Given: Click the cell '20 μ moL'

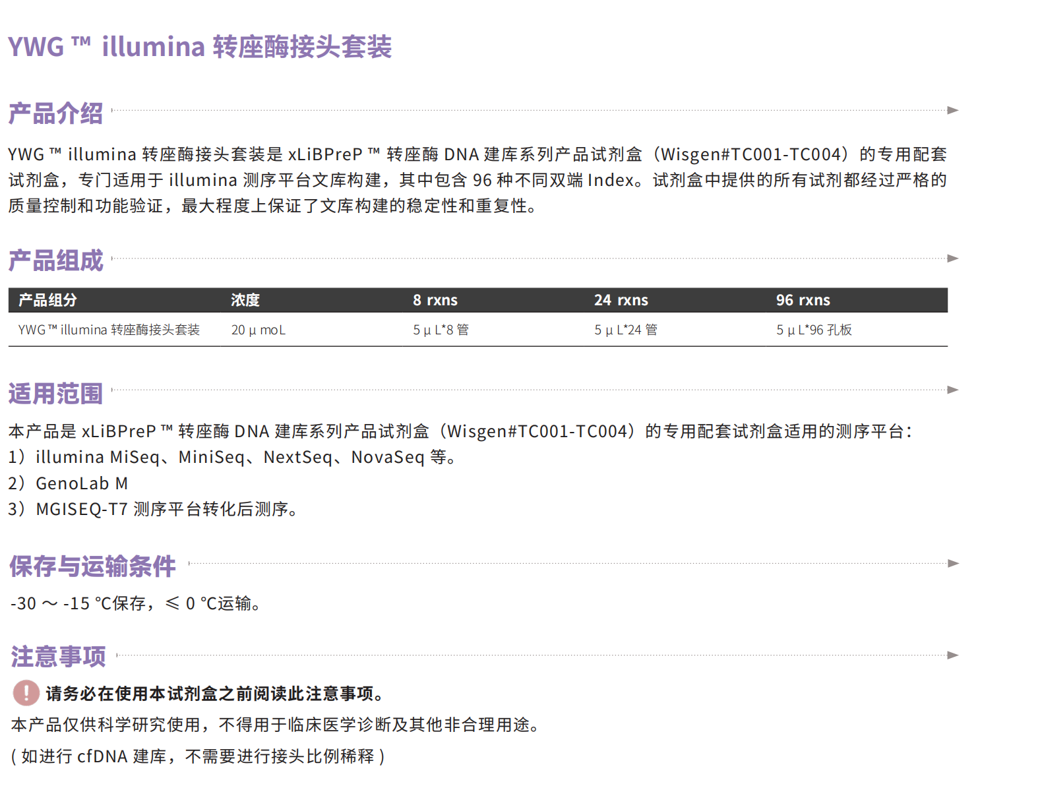Looking at the screenshot, I should [x=259, y=330].
